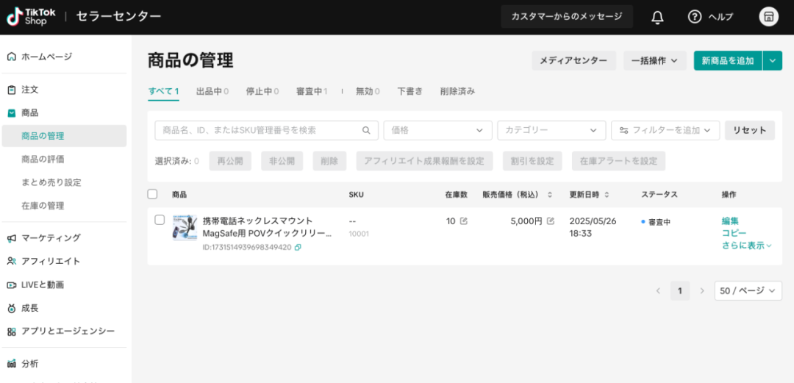Click the product thumbnail image

coord(185,227)
